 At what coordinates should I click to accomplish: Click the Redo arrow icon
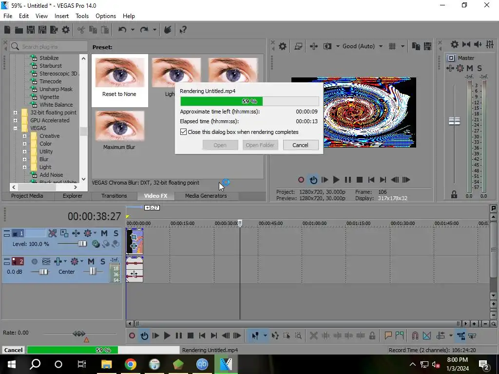point(144,30)
